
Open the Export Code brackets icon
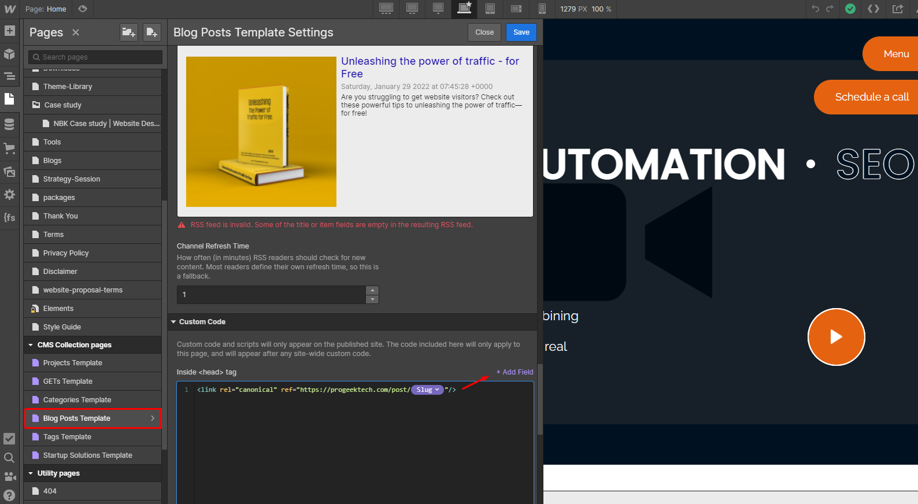(x=873, y=9)
